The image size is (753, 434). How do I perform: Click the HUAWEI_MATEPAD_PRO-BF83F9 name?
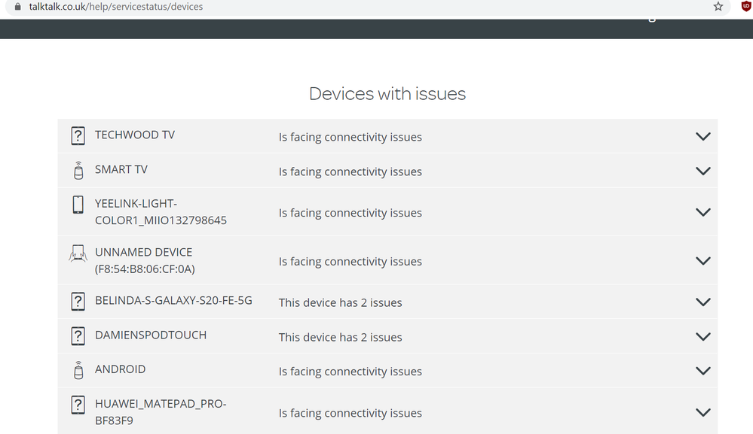(x=161, y=412)
